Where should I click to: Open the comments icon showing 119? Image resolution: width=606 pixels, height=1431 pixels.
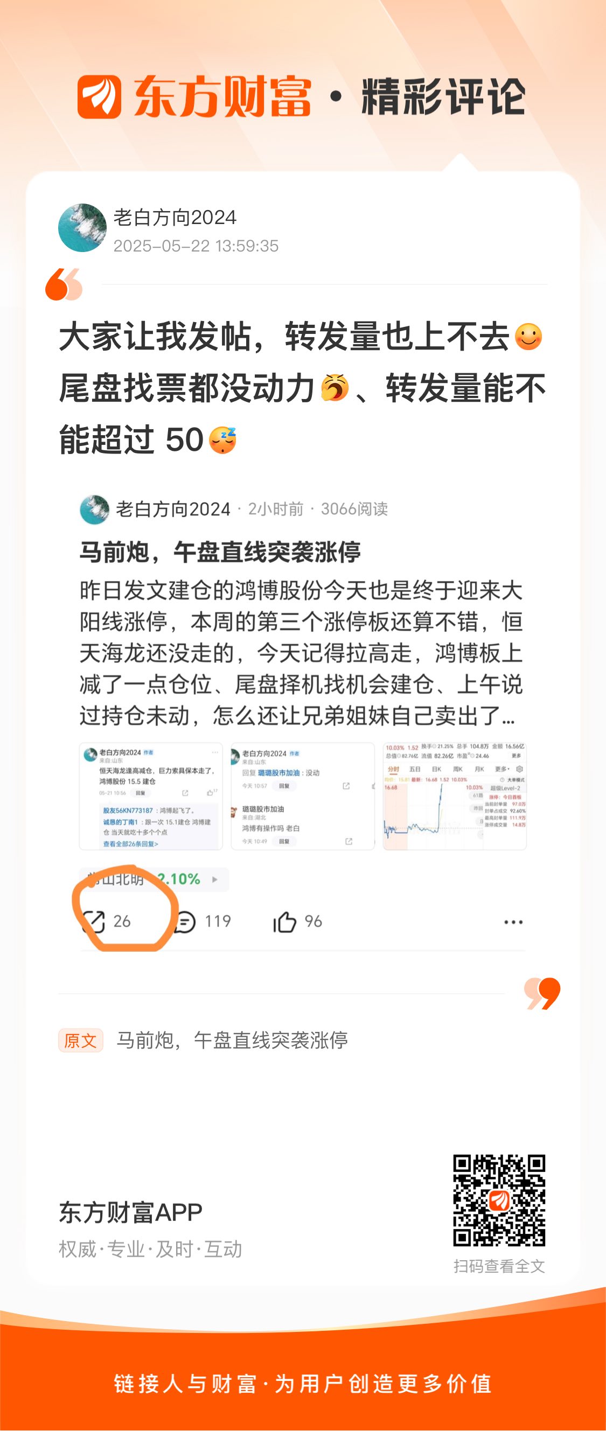pyautogui.click(x=185, y=922)
